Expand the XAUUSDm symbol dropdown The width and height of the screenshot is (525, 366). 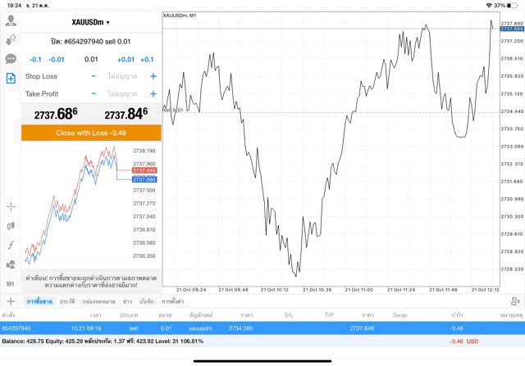(91, 22)
